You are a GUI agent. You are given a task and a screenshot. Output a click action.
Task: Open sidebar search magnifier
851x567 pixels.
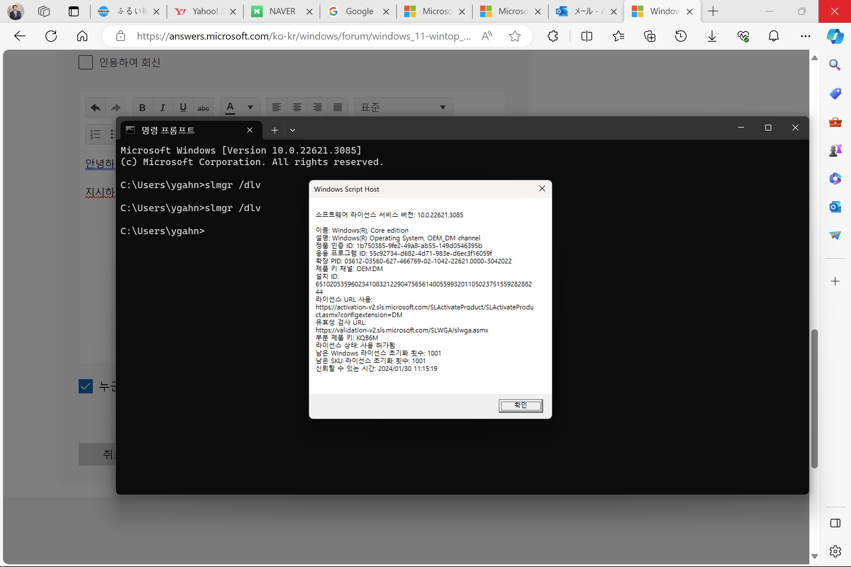click(x=835, y=65)
